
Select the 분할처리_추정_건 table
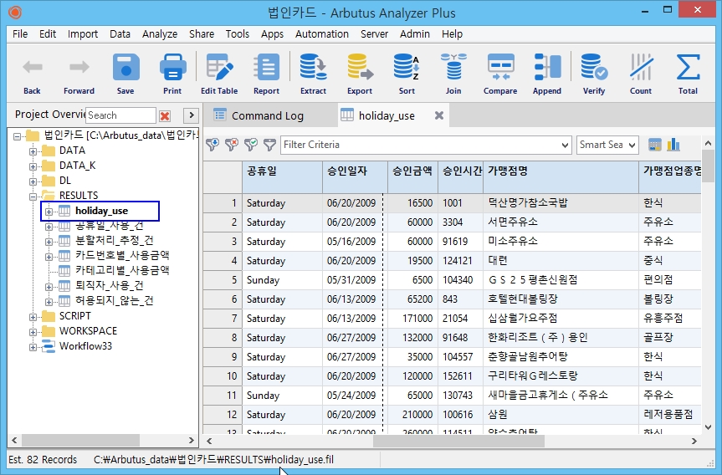pyautogui.click(x=114, y=241)
